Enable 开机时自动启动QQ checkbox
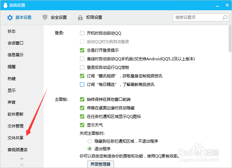 (82, 33)
